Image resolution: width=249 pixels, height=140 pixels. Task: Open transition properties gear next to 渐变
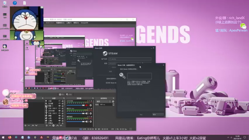113,101
